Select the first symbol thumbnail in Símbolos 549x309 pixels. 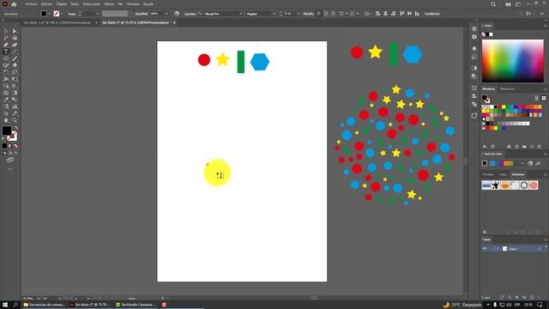point(486,185)
